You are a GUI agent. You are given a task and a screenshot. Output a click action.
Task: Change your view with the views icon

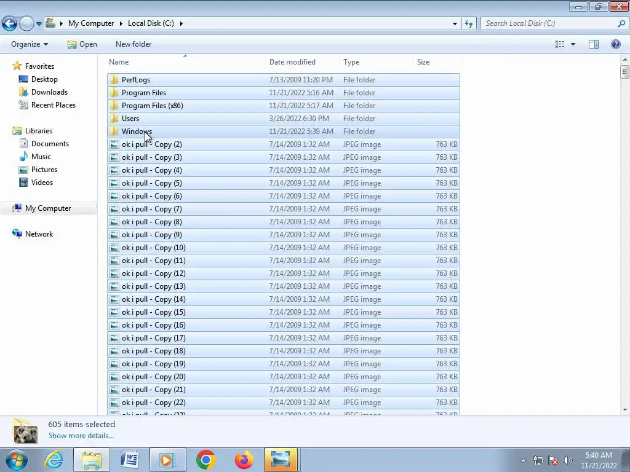[x=560, y=44]
